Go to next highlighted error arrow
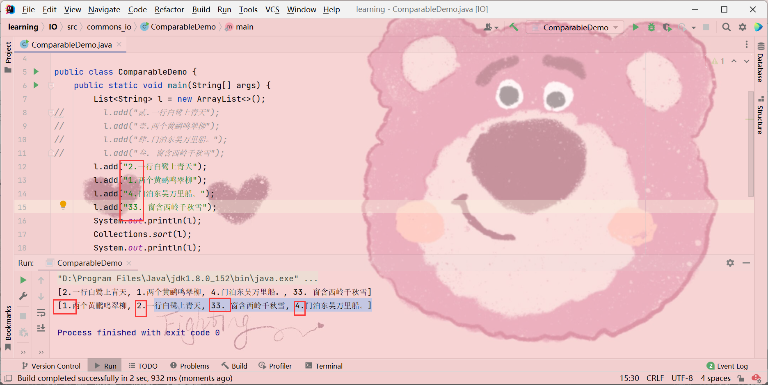 click(747, 61)
